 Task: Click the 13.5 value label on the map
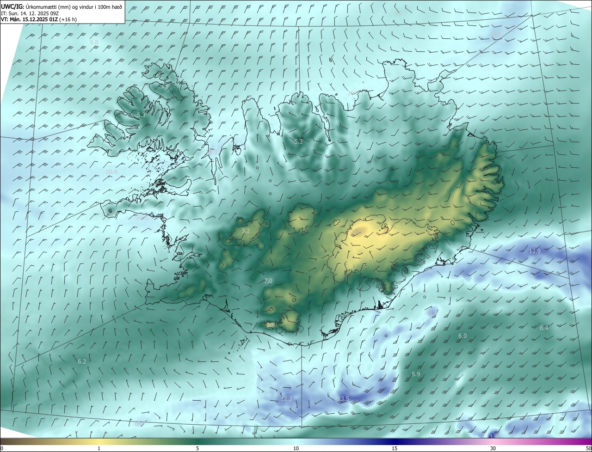point(343,398)
